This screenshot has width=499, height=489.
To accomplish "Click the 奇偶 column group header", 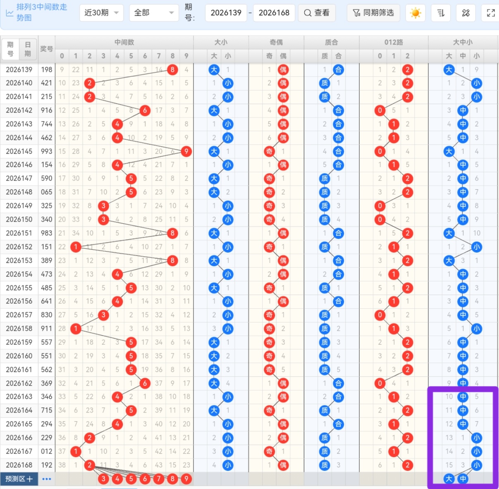I will pyautogui.click(x=276, y=42).
